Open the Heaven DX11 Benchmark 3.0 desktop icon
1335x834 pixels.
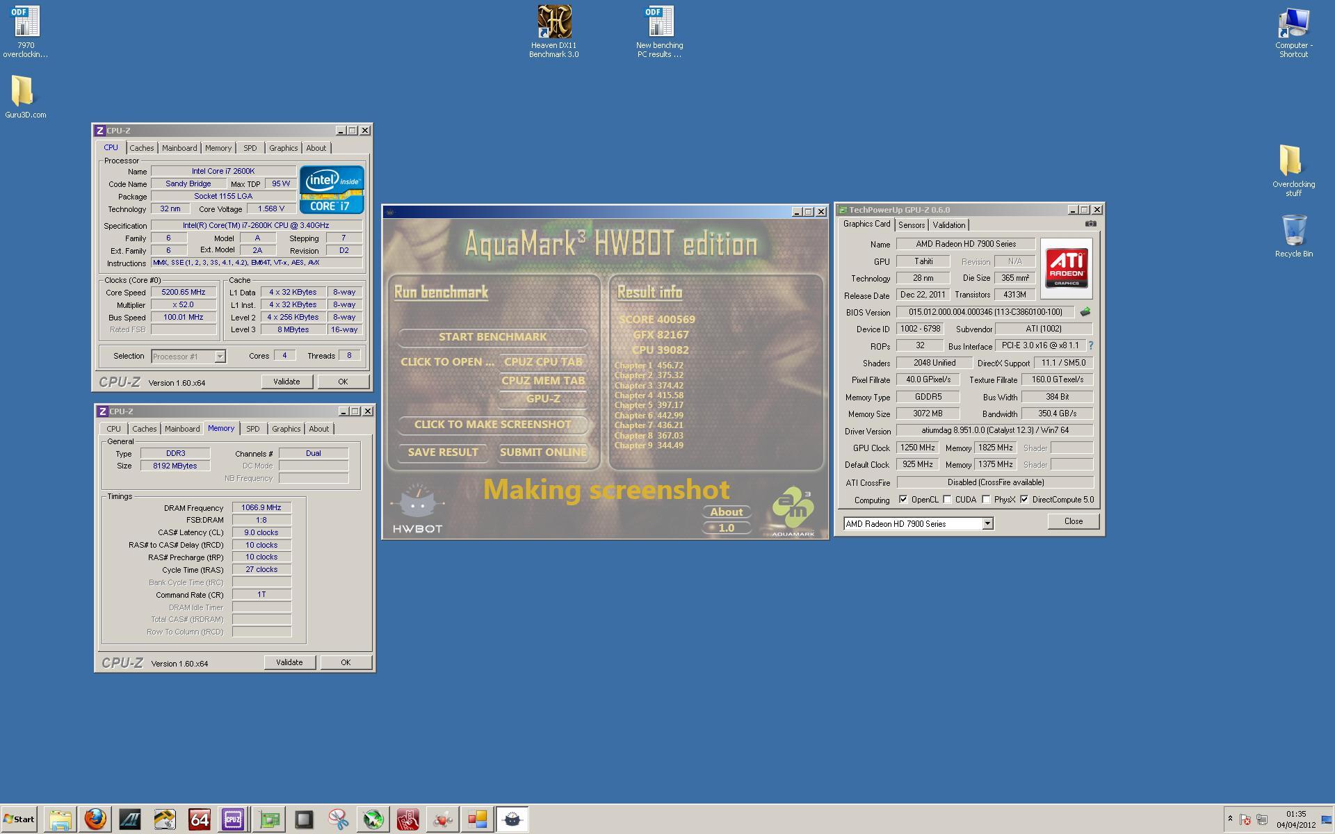pos(554,31)
